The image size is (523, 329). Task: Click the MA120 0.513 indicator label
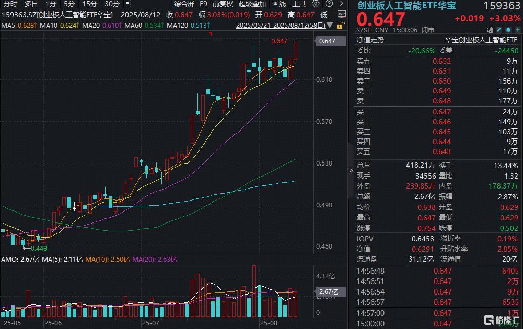coord(189,26)
